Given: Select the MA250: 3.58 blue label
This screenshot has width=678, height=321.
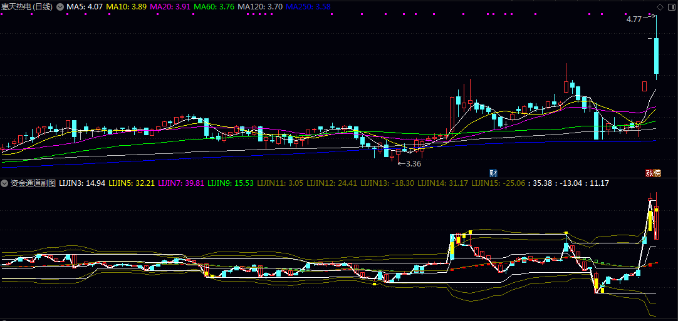Looking at the screenshot, I should 308,7.
